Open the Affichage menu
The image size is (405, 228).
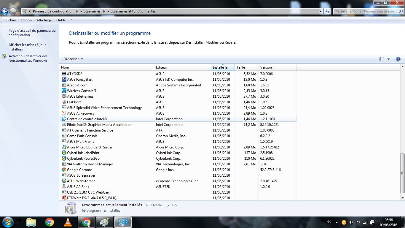tap(44, 20)
